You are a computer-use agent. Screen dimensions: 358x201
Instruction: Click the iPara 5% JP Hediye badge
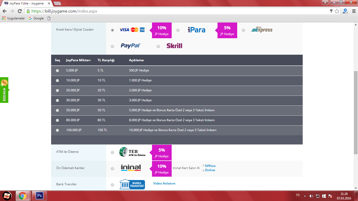coord(226,30)
